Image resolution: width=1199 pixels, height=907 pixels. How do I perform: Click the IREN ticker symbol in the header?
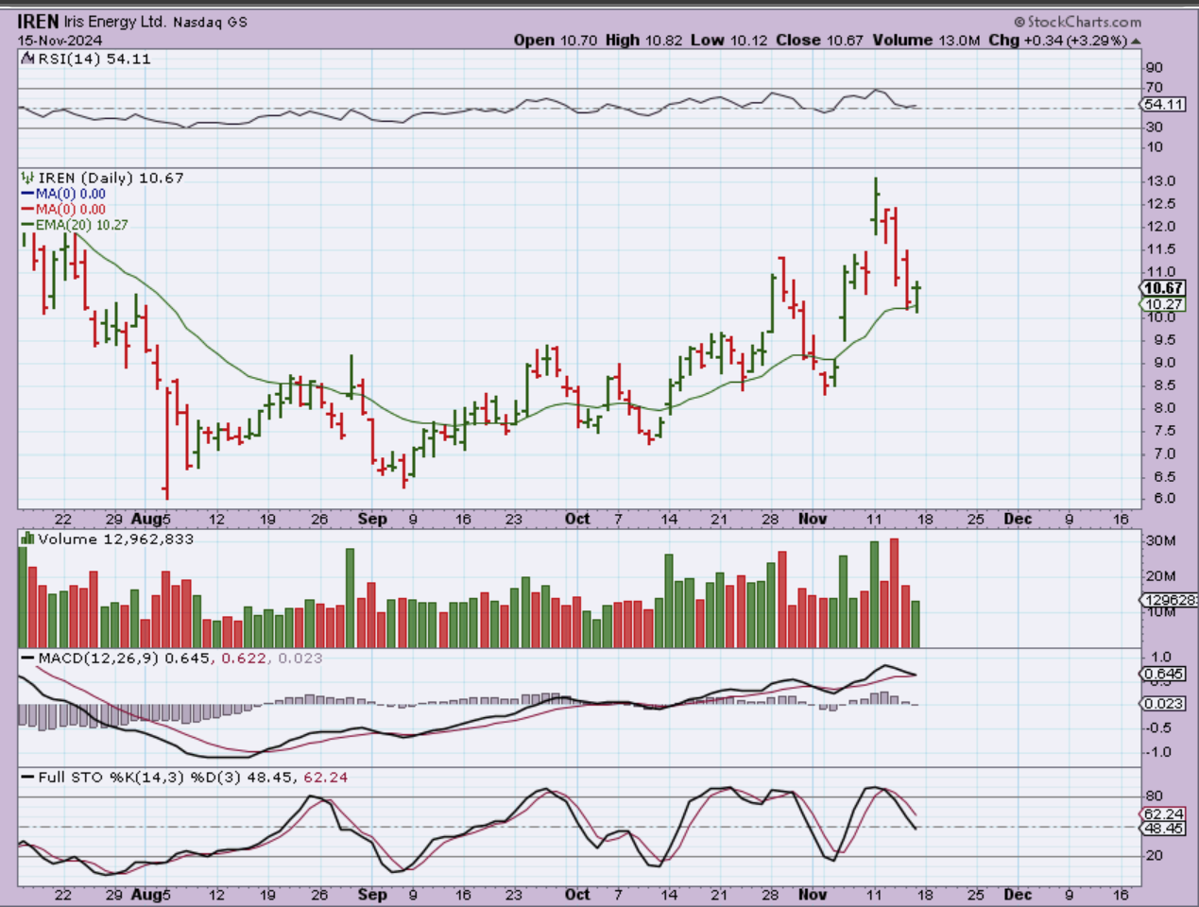(x=39, y=21)
